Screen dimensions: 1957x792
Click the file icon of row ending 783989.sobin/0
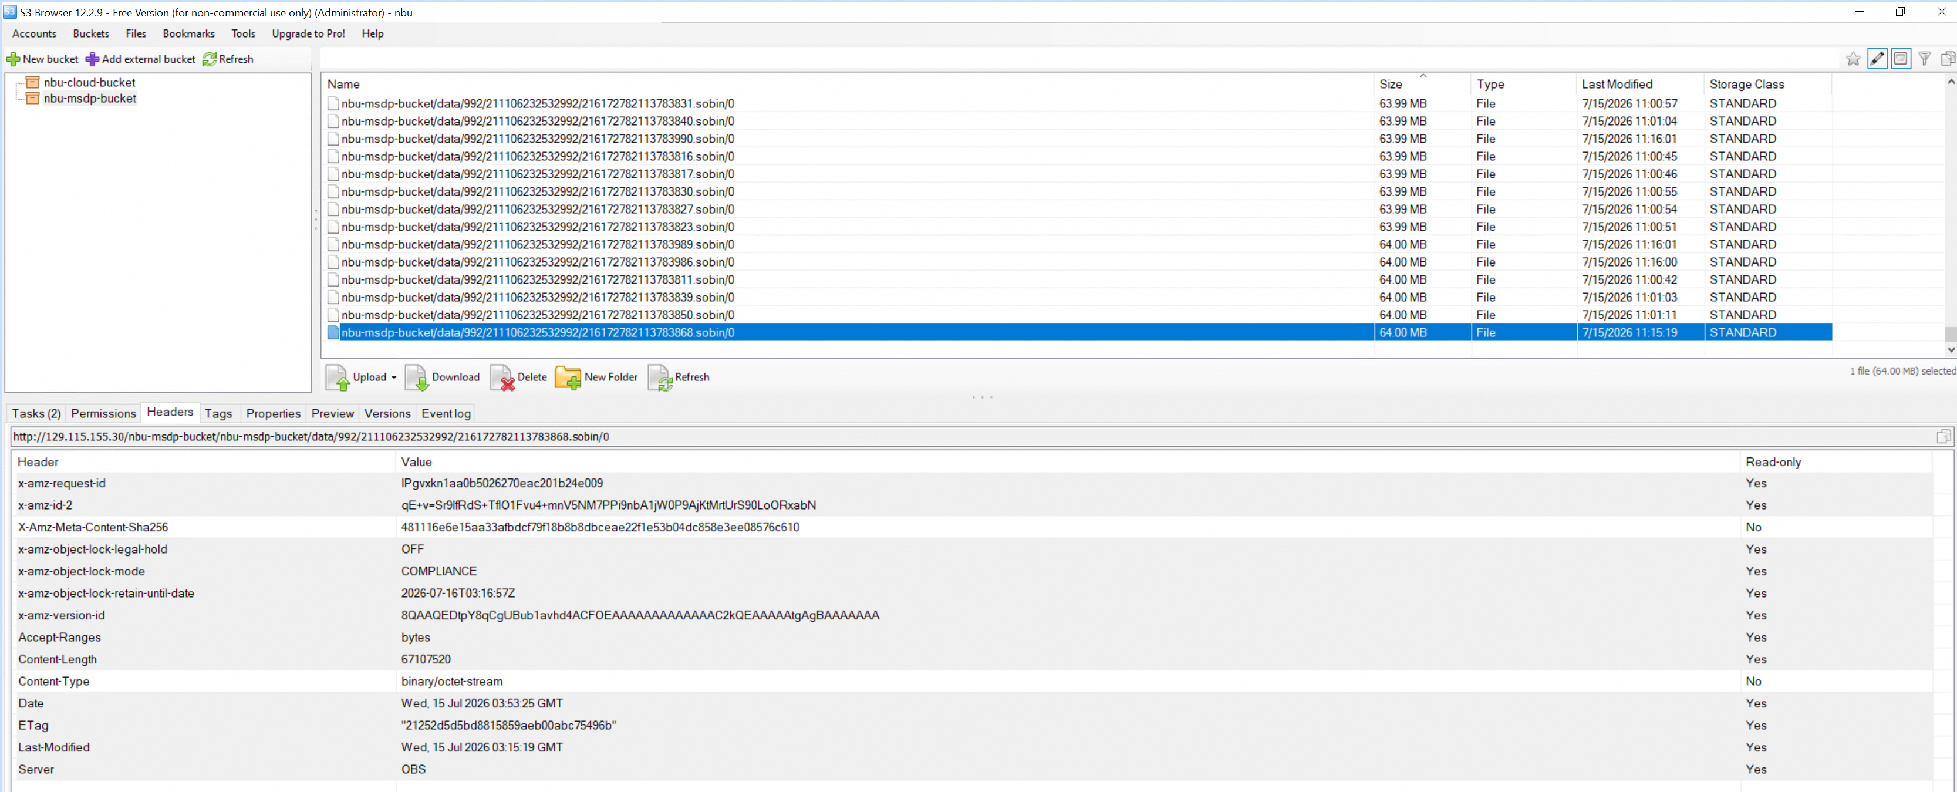[x=333, y=244]
